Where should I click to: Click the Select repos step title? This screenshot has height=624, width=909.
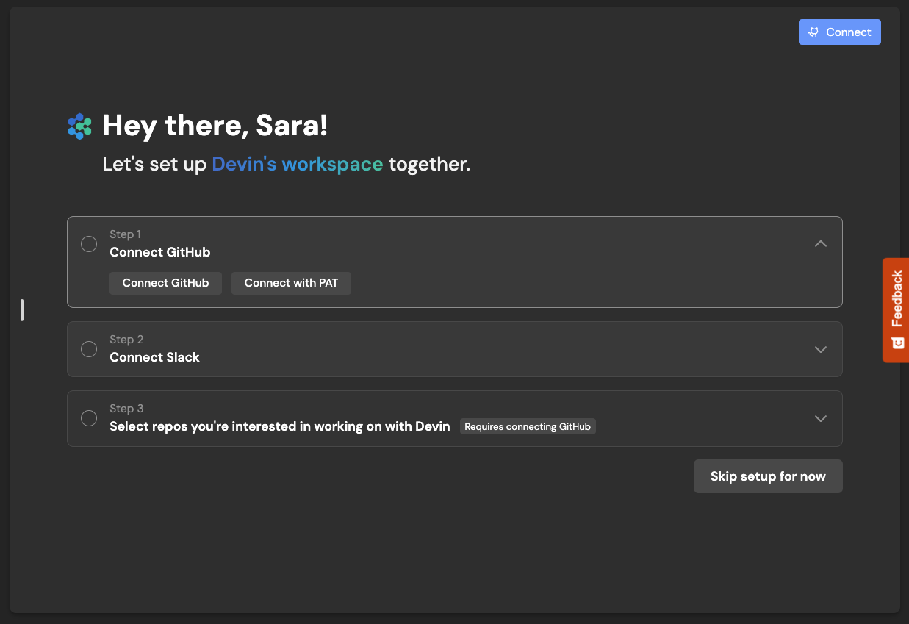(280, 426)
